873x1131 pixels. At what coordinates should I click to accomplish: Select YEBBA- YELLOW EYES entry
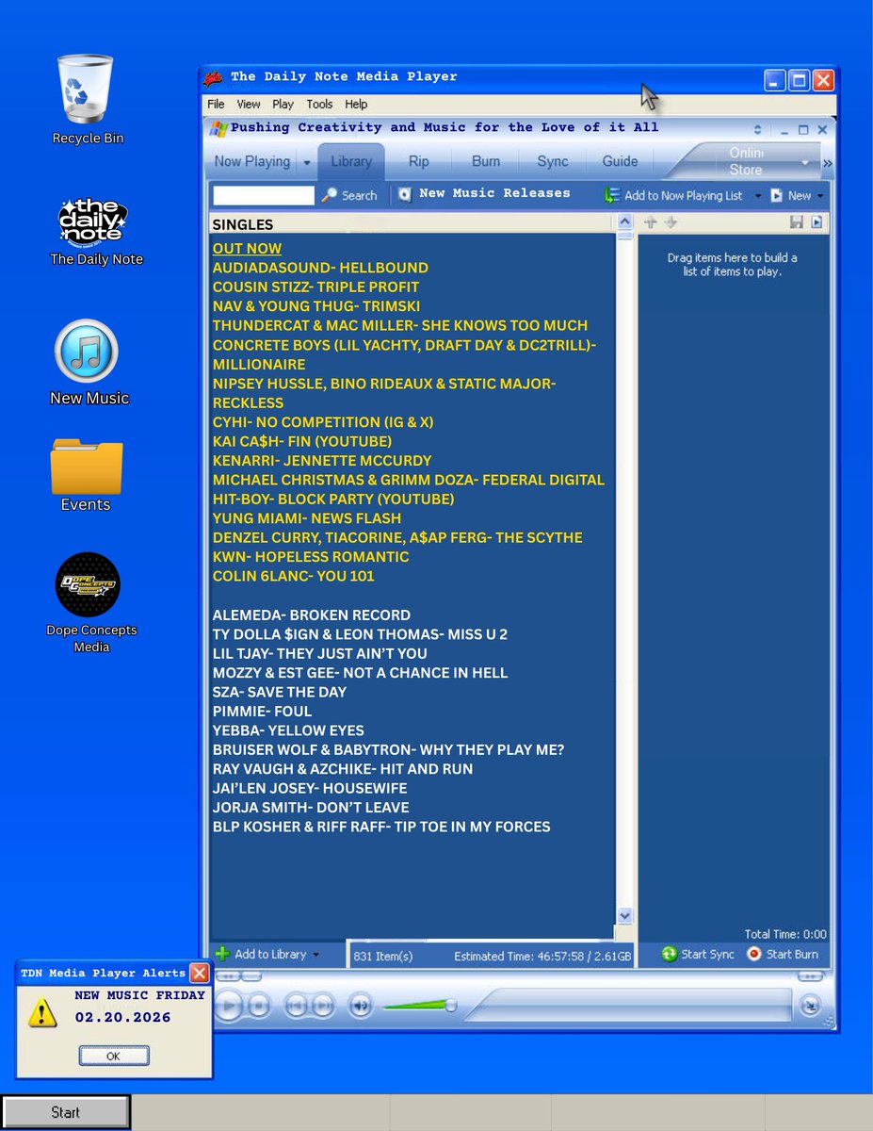pyautogui.click(x=288, y=730)
